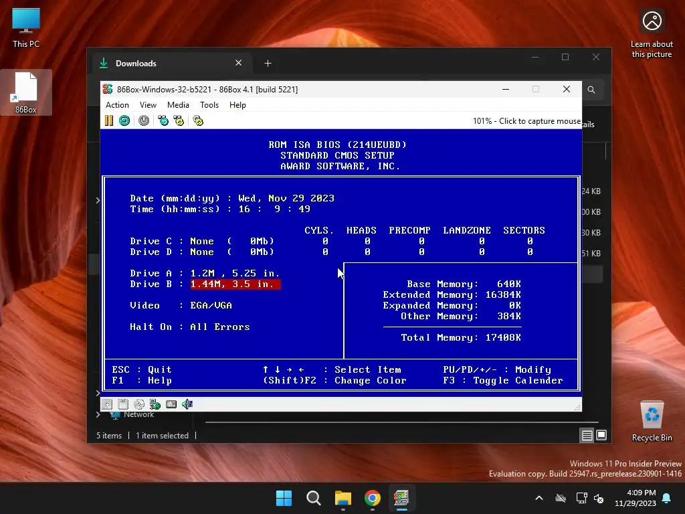Screen dimensions: 685x514
Task: Click the sound speaker status icon
Action: pos(187,404)
